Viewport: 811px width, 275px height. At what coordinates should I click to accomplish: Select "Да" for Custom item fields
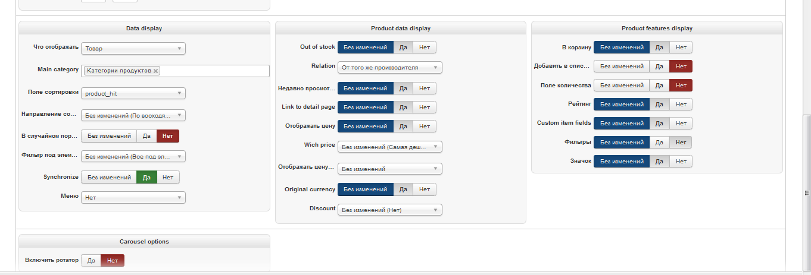tap(659, 124)
